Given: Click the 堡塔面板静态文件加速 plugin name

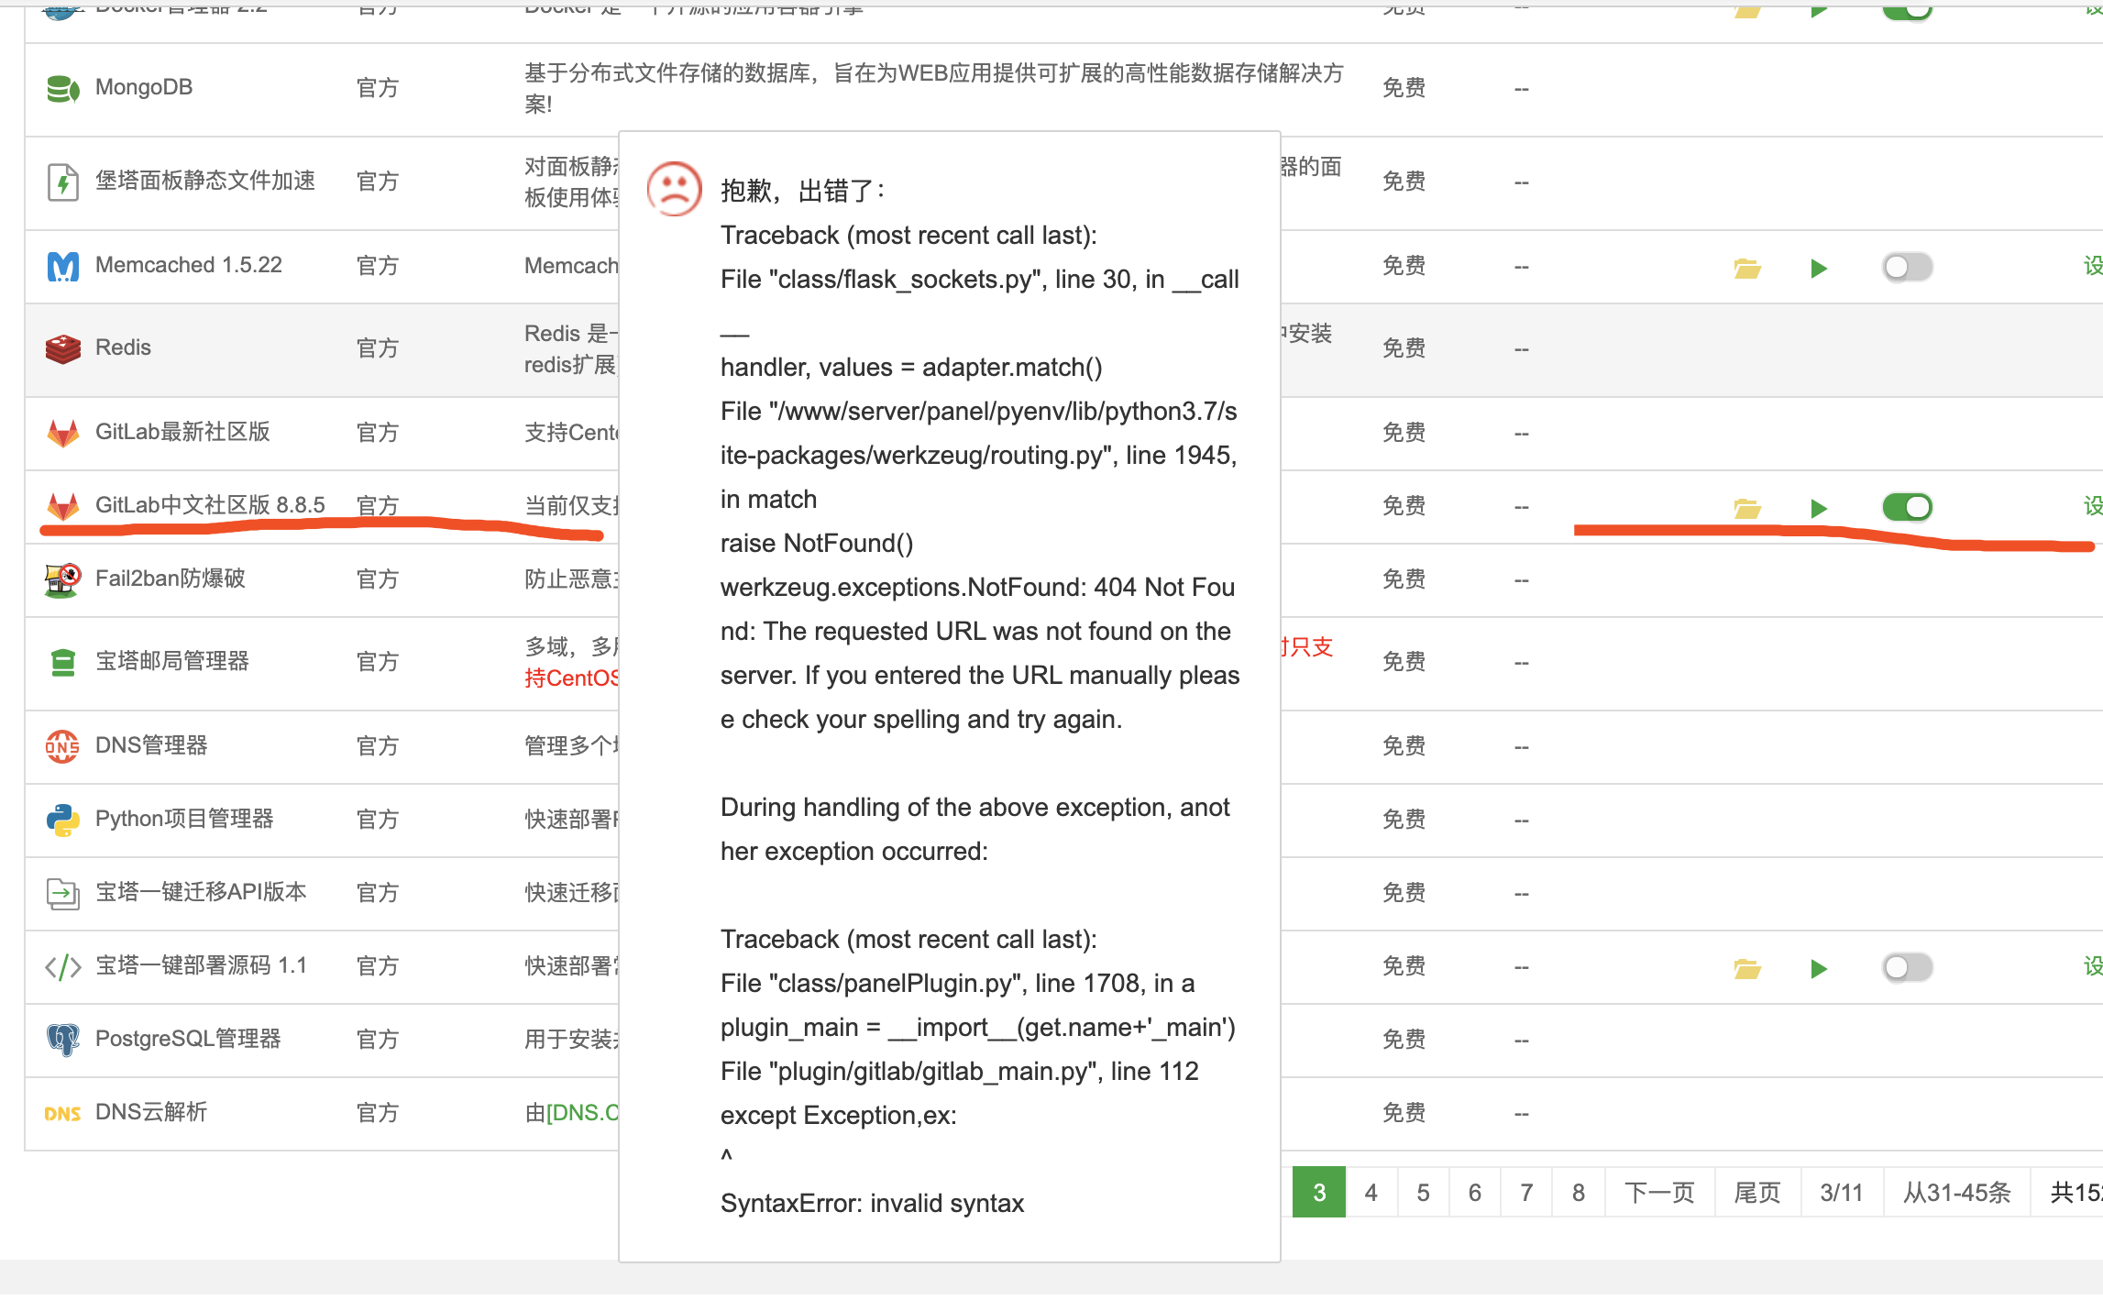Looking at the screenshot, I should [205, 181].
